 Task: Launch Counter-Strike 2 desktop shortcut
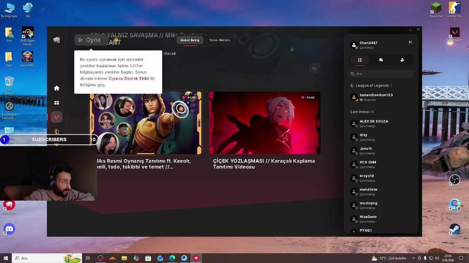(x=455, y=11)
